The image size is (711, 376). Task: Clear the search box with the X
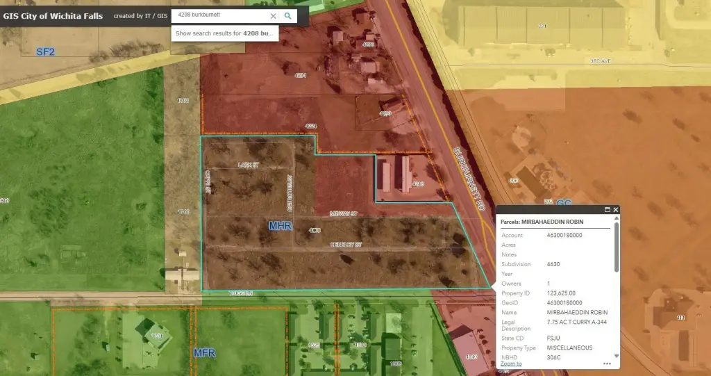tap(273, 16)
